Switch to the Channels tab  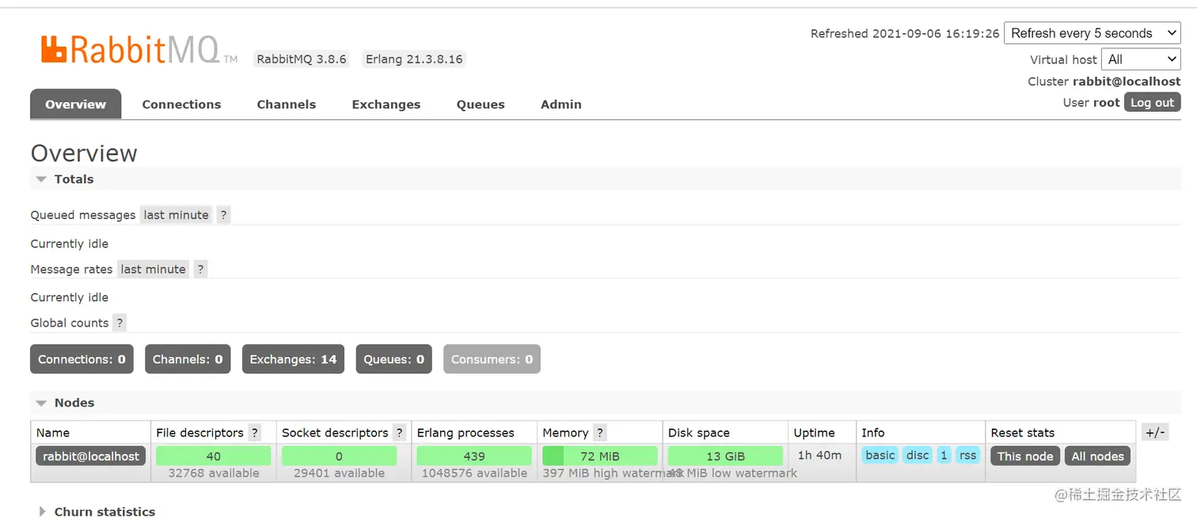coord(286,104)
